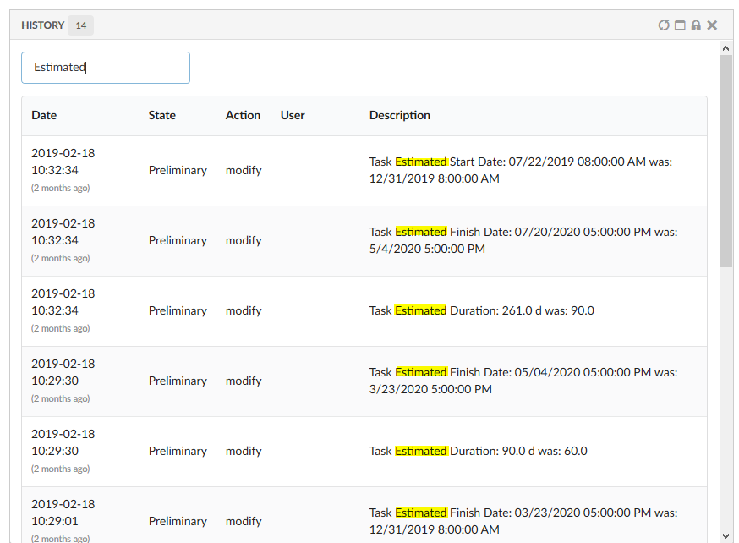Image resolution: width=739 pixels, height=543 pixels.
Task: Click the Estimated search filter field
Action: point(106,68)
